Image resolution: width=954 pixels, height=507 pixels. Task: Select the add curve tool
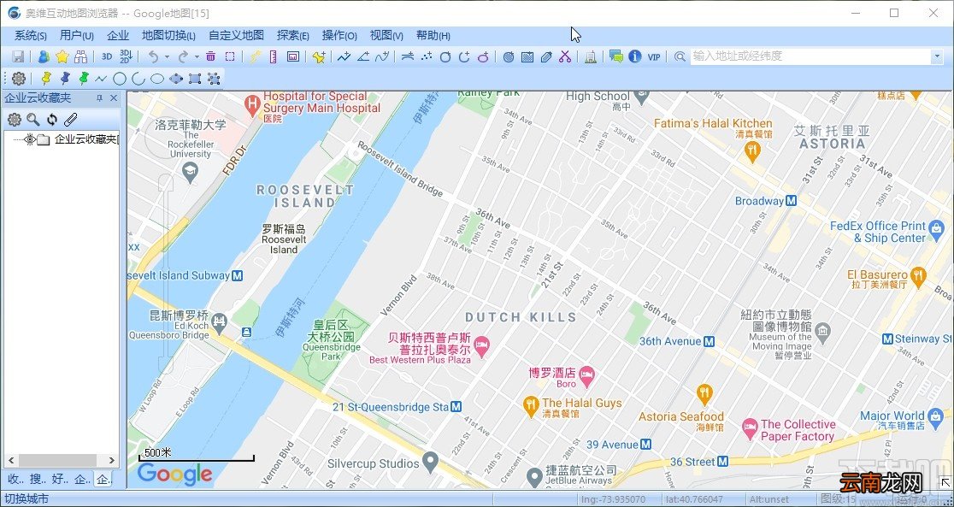tap(382, 56)
